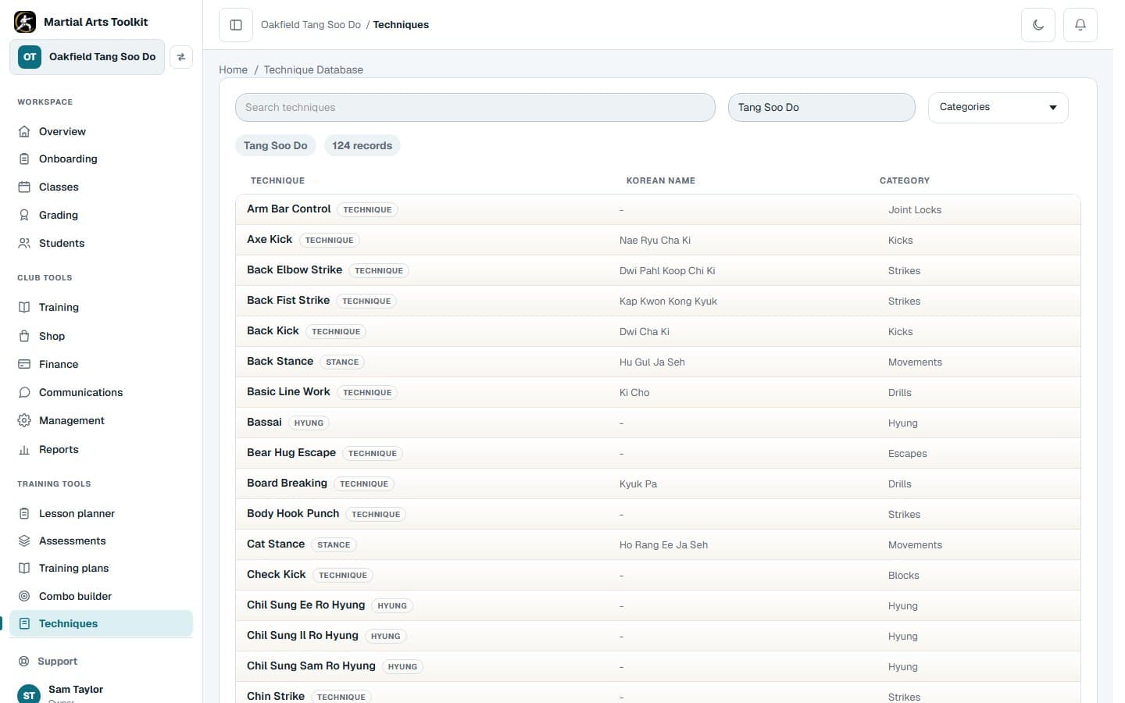Image resolution: width=1125 pixels, height=703 pixels.
Task: Click the Classes calendar icon
Action: pos(24,187)
